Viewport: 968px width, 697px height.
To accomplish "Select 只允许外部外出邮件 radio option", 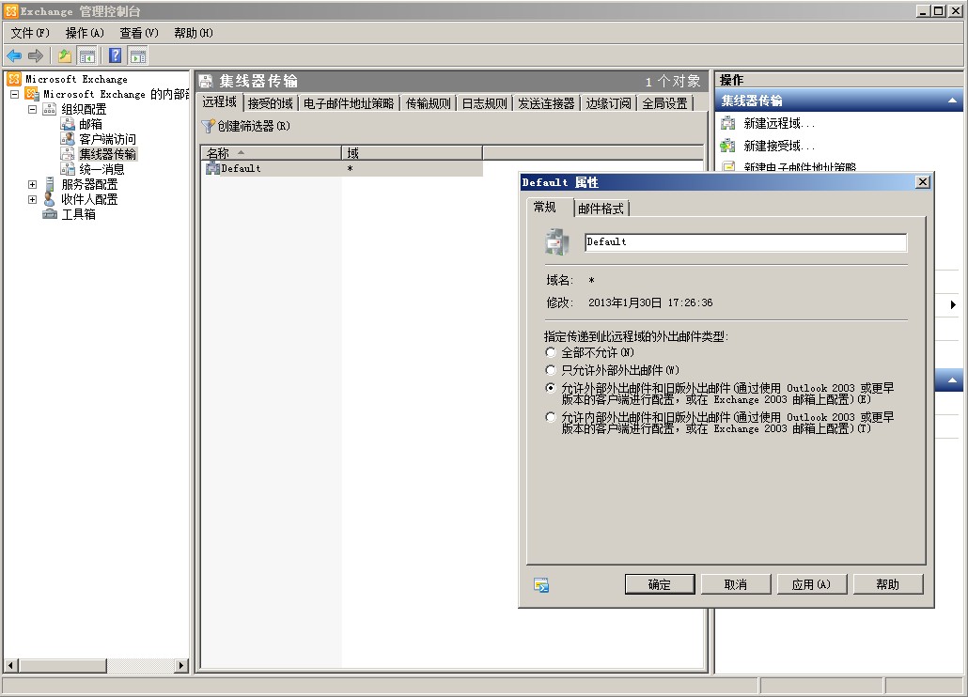I will click(551, 370).
